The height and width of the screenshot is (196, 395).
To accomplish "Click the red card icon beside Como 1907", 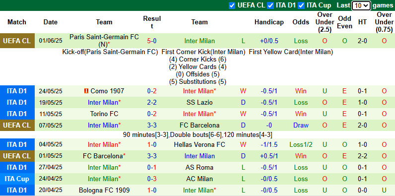I will (x=86, y=91).
